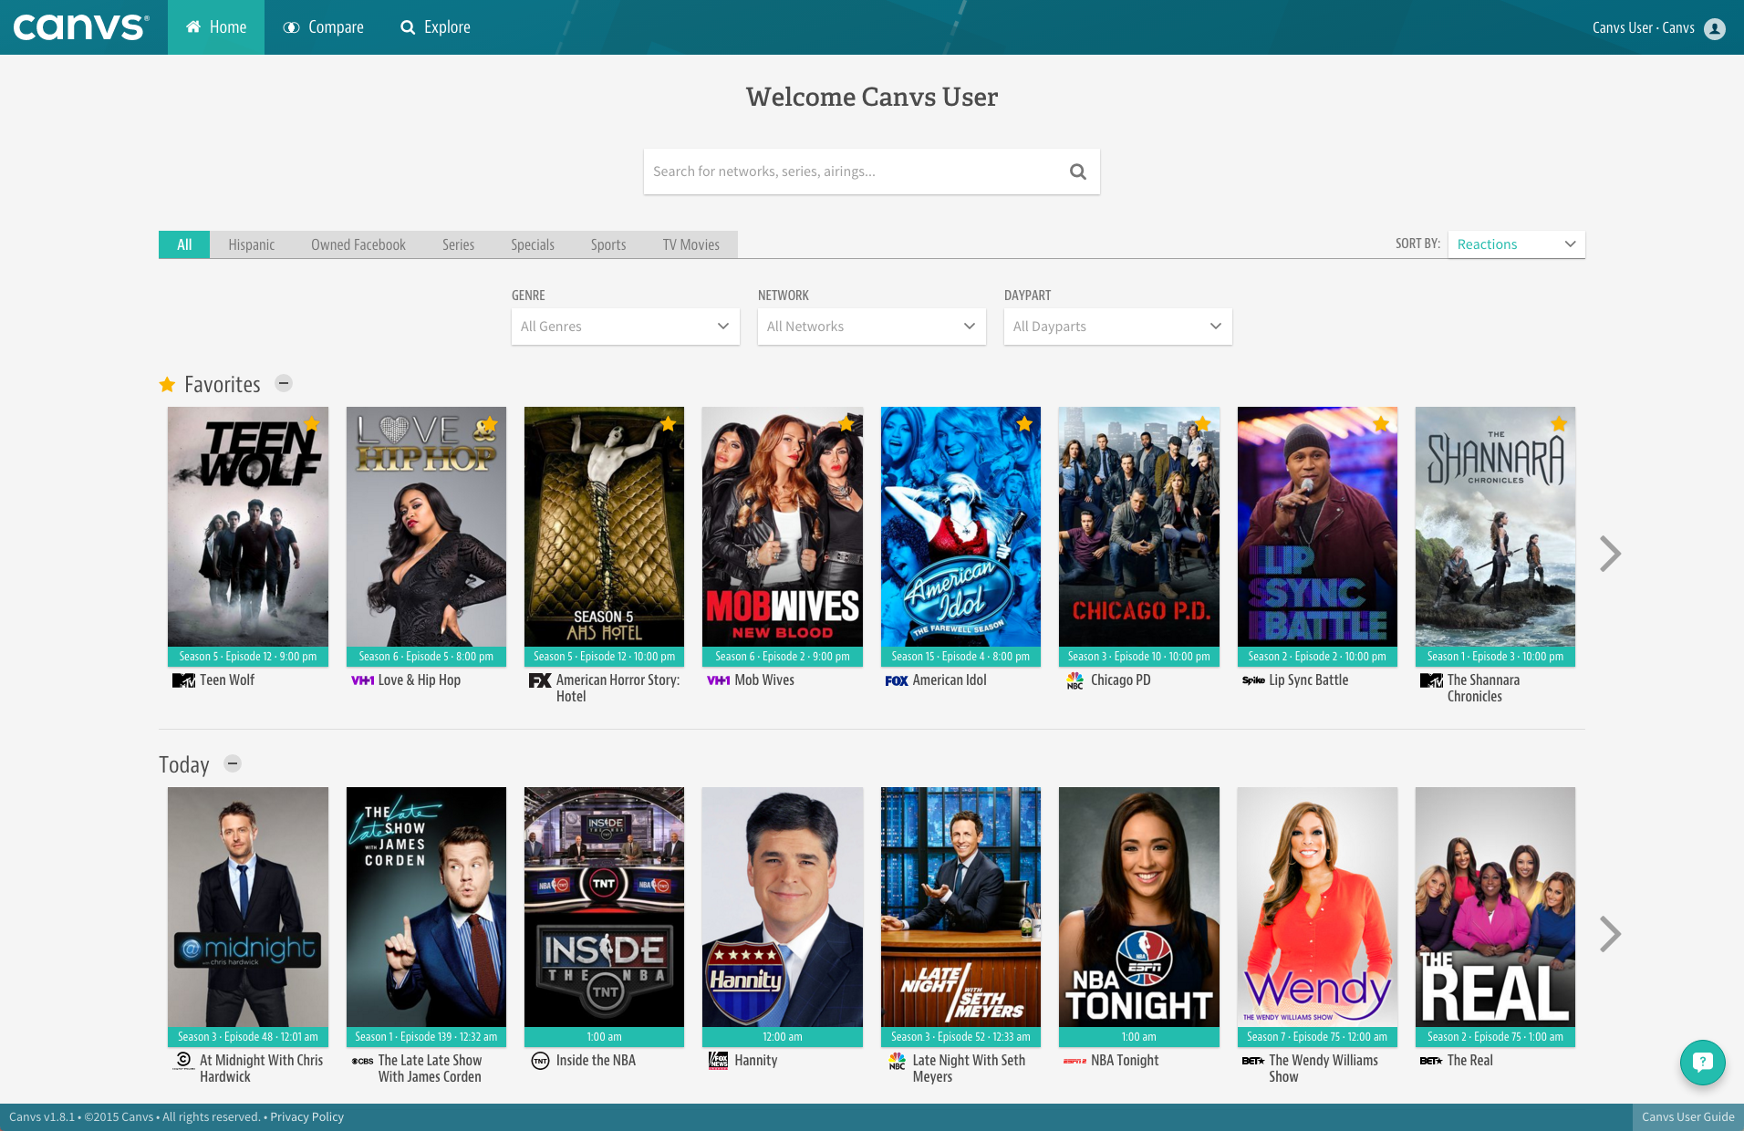The height and width of the screenshot is (1131, 1744).
Task: Click the FX logo beside American Horror Story
Action: click(540, 680)
